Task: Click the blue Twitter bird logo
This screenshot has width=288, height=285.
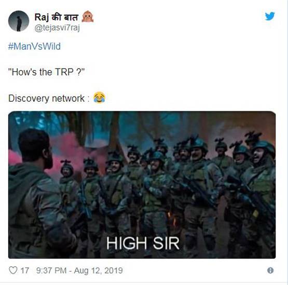Action: coord(270,16)
